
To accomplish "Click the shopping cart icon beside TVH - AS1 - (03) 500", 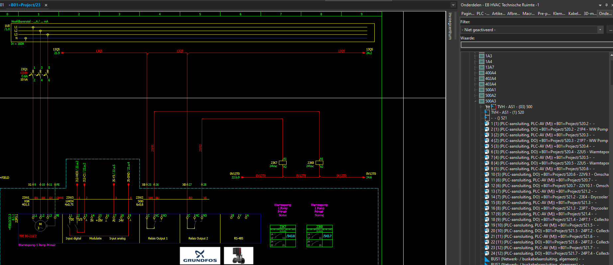I will click(x=488, y=107).
